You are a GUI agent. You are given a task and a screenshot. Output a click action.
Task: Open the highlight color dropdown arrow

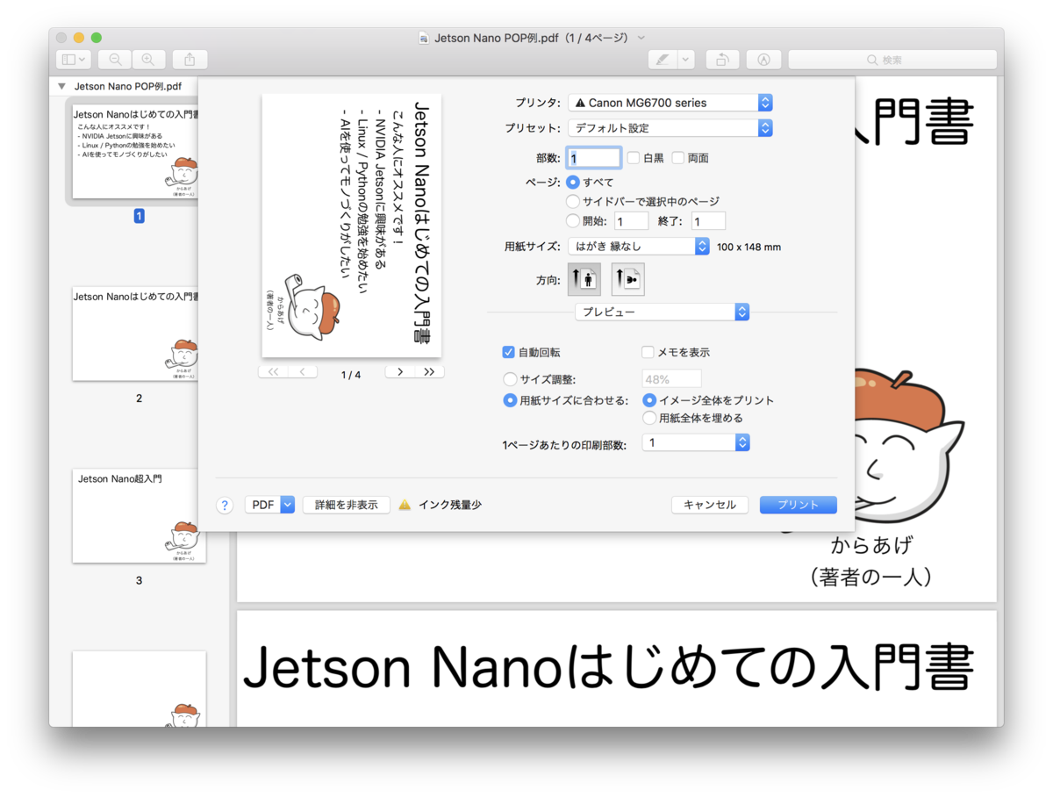pos(685,60)
